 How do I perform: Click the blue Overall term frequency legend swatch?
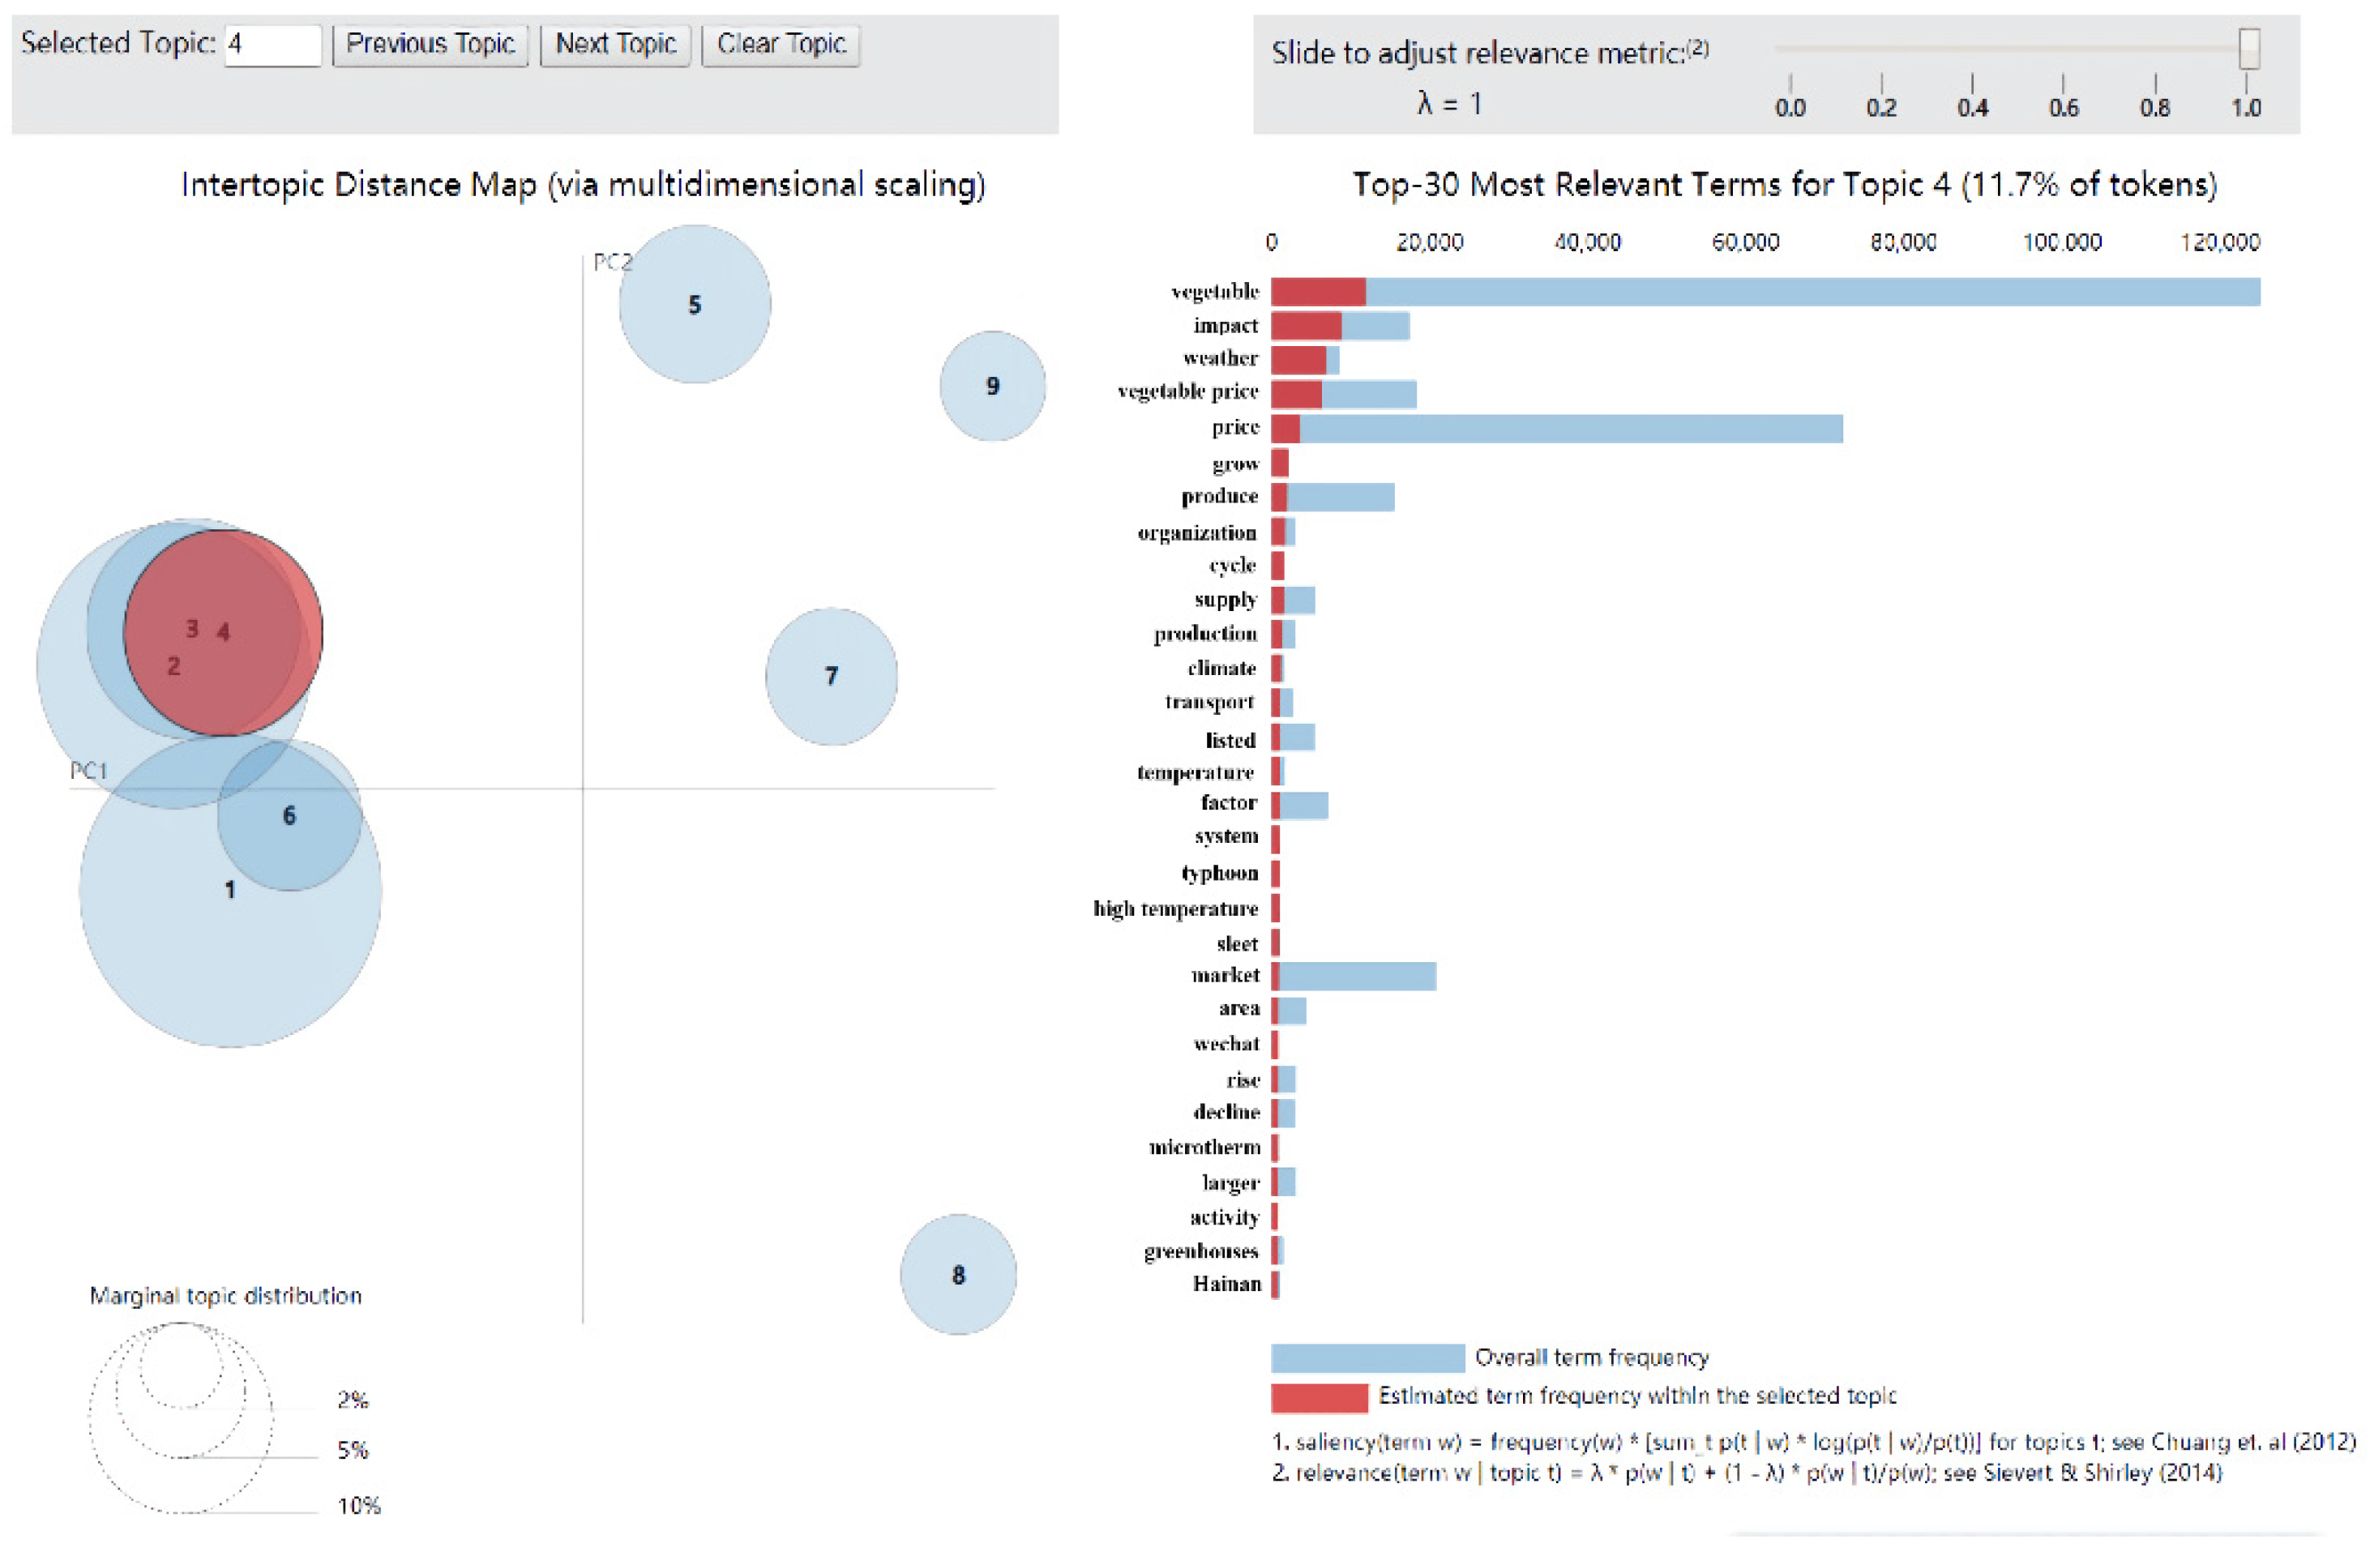(1367, 1357)
